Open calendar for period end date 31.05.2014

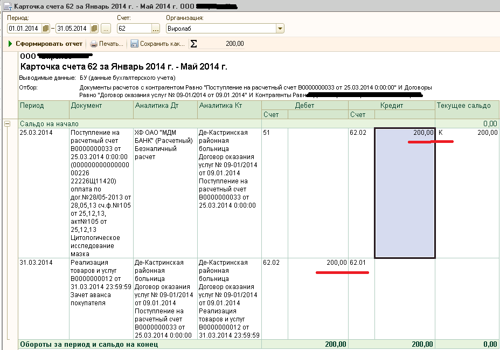click(x=94, y=29)
